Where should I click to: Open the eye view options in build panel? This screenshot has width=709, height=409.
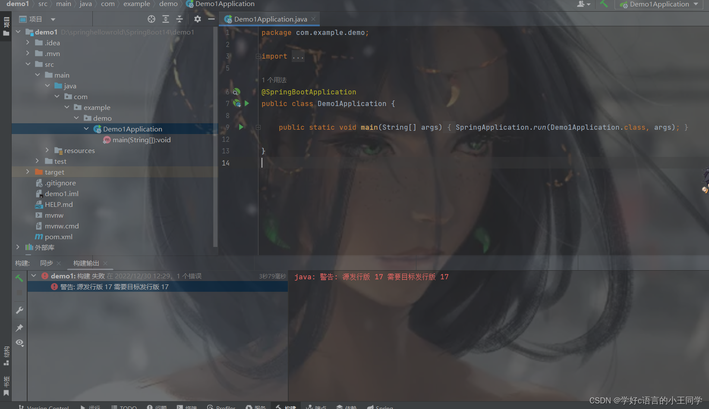(19, 343)
